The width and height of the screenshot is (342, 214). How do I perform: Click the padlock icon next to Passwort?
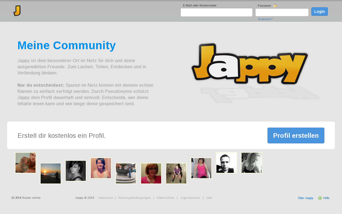tap(275, 6)
